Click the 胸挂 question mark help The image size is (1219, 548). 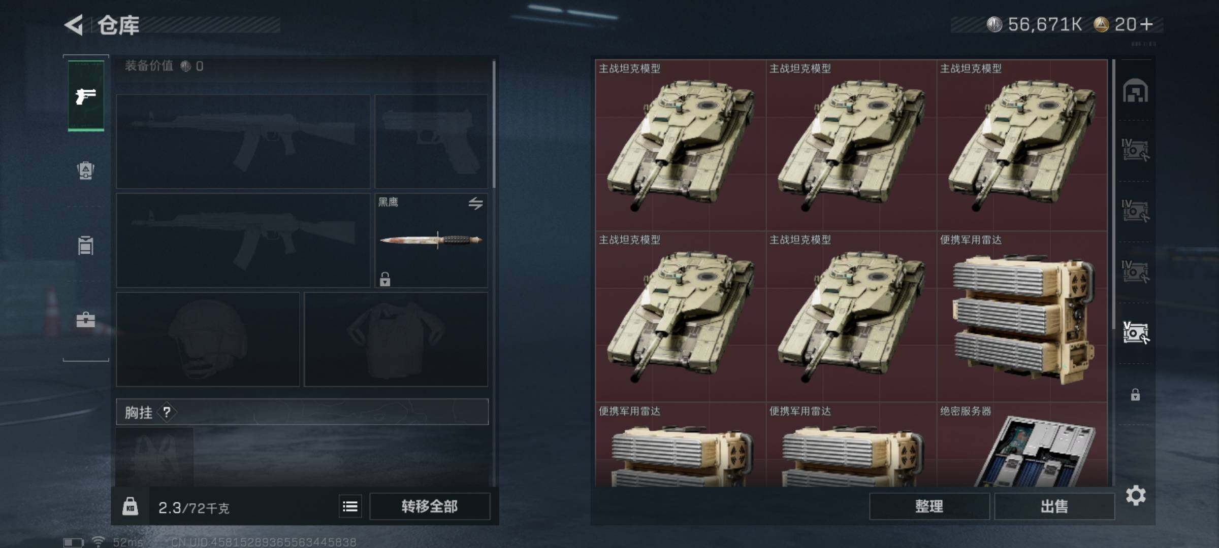(167, 412)
